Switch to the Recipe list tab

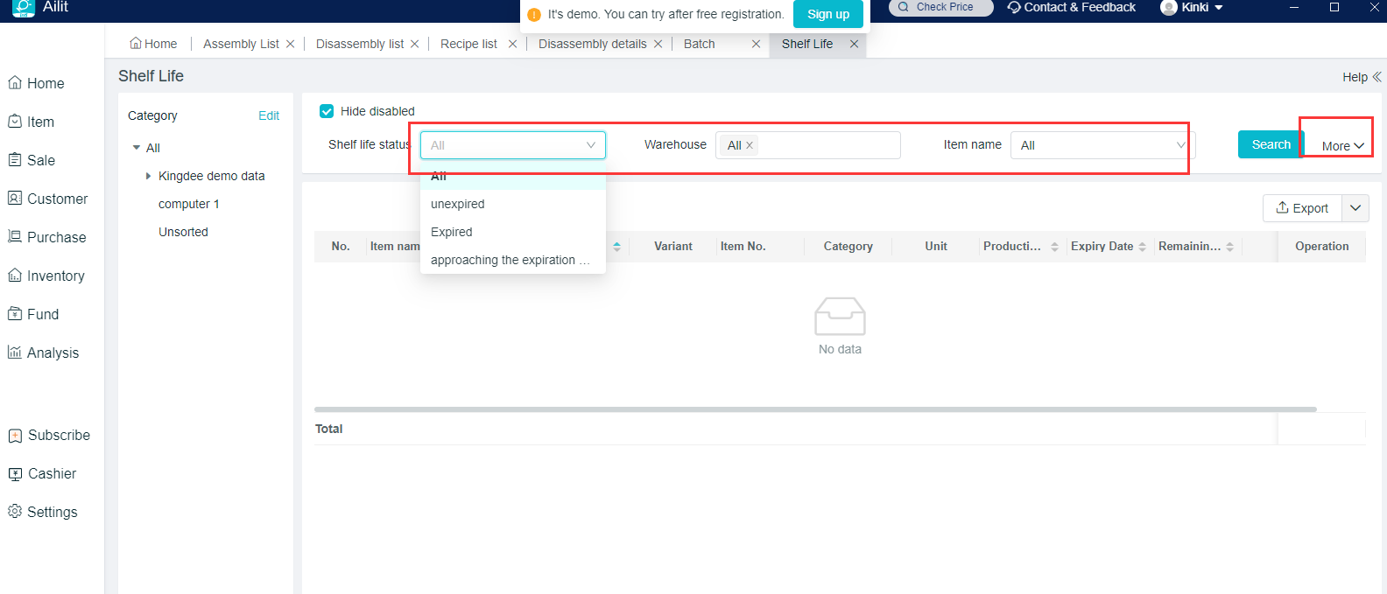coord(468,44)
